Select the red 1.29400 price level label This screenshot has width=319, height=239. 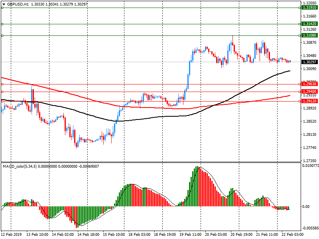click(309, 92)
